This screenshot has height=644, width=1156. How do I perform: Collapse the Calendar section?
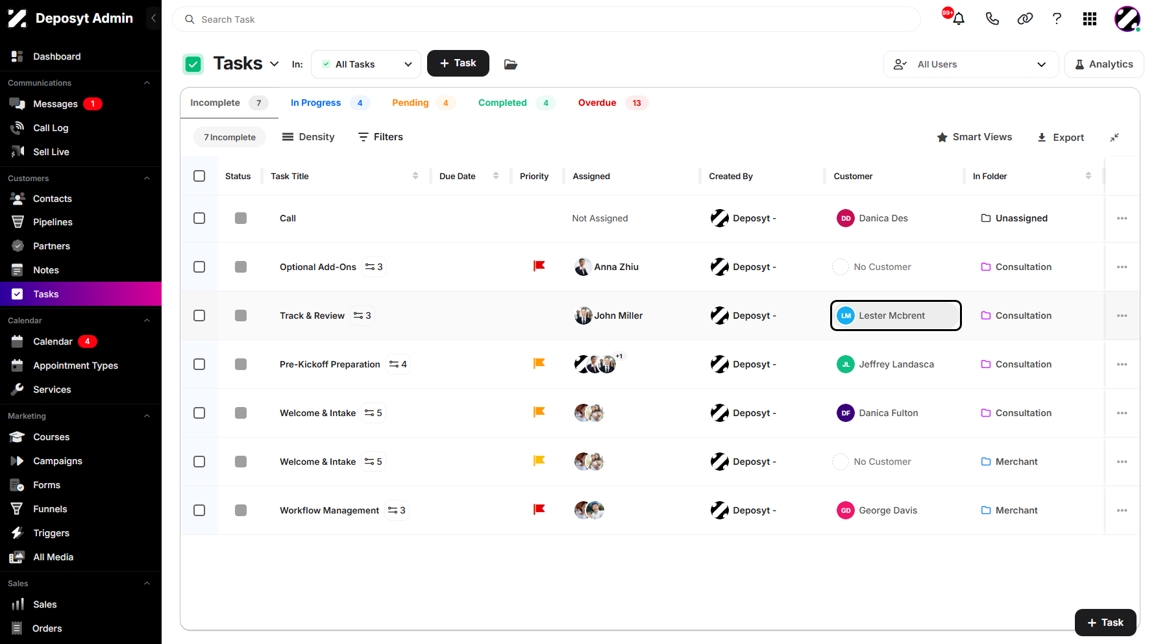click(147, 321)
